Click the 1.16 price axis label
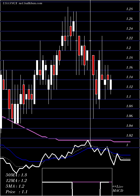The height and width of the screenshot is (196, 140). [129, 67]
